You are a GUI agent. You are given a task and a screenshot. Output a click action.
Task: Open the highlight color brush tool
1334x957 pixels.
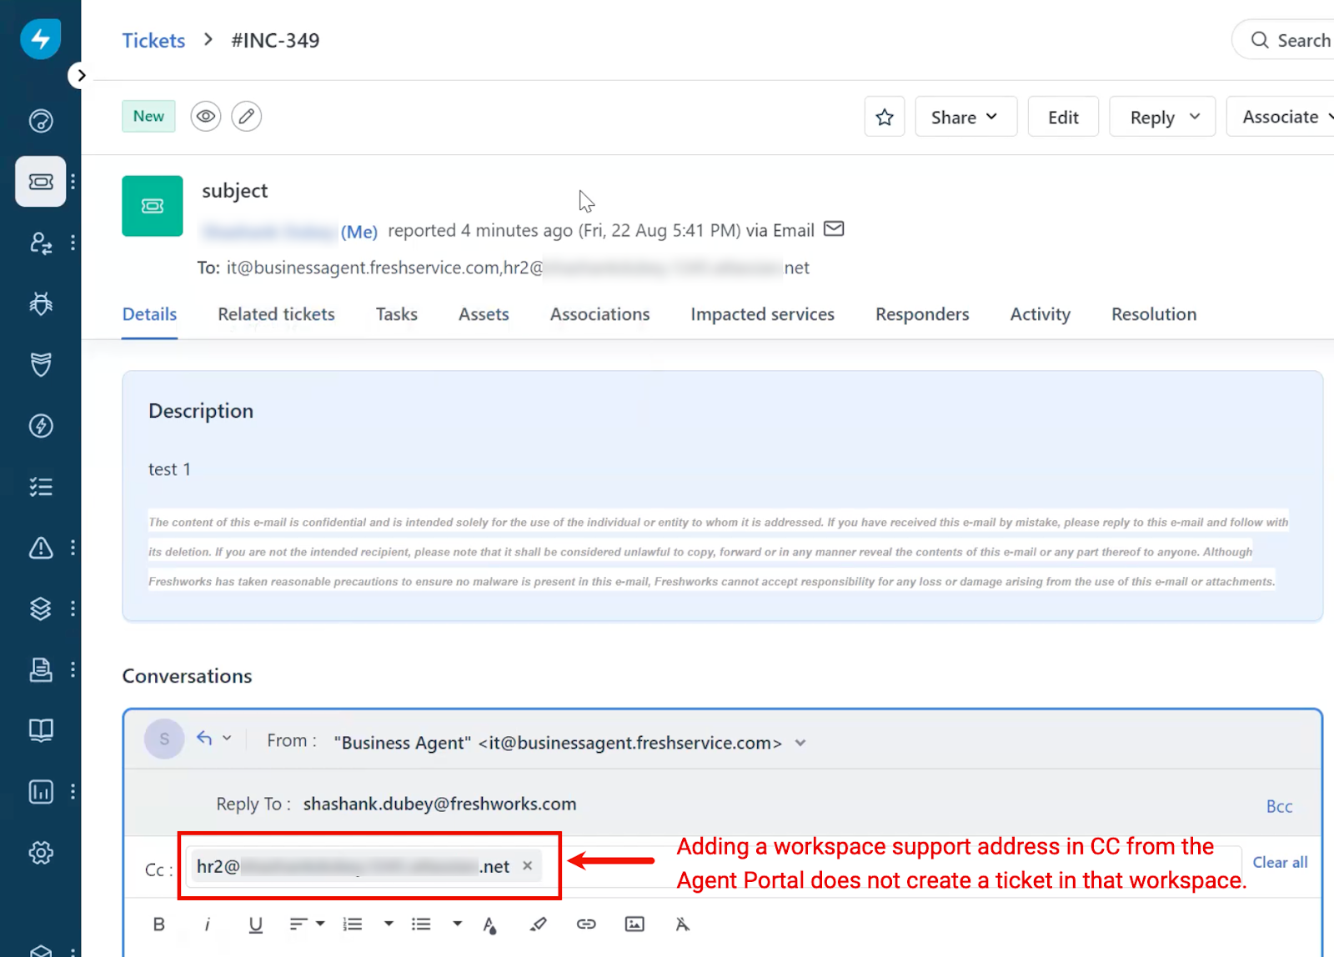pyautogui.click(x=538, y=924)
